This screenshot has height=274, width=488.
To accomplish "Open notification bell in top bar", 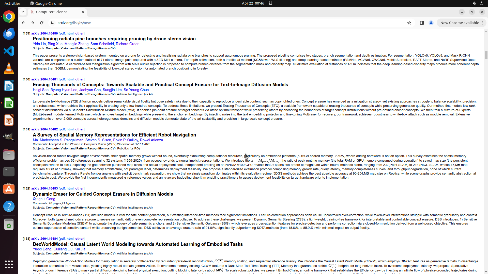I will pyautogui.click(x=270, y=3).
